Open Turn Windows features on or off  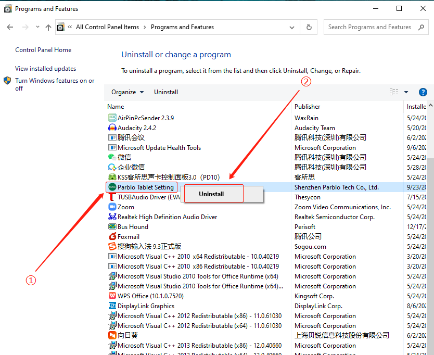tap(55, 84)
